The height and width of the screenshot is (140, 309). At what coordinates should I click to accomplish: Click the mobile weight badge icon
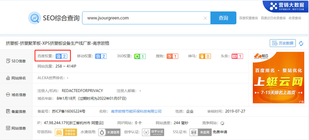[101, 56]
